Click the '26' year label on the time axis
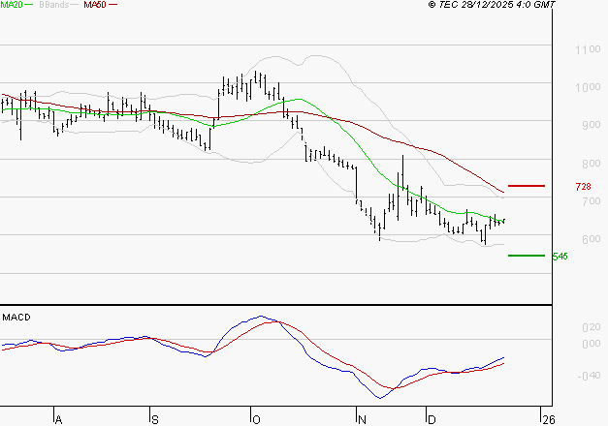608x426 pixels. tap(548, 419)
